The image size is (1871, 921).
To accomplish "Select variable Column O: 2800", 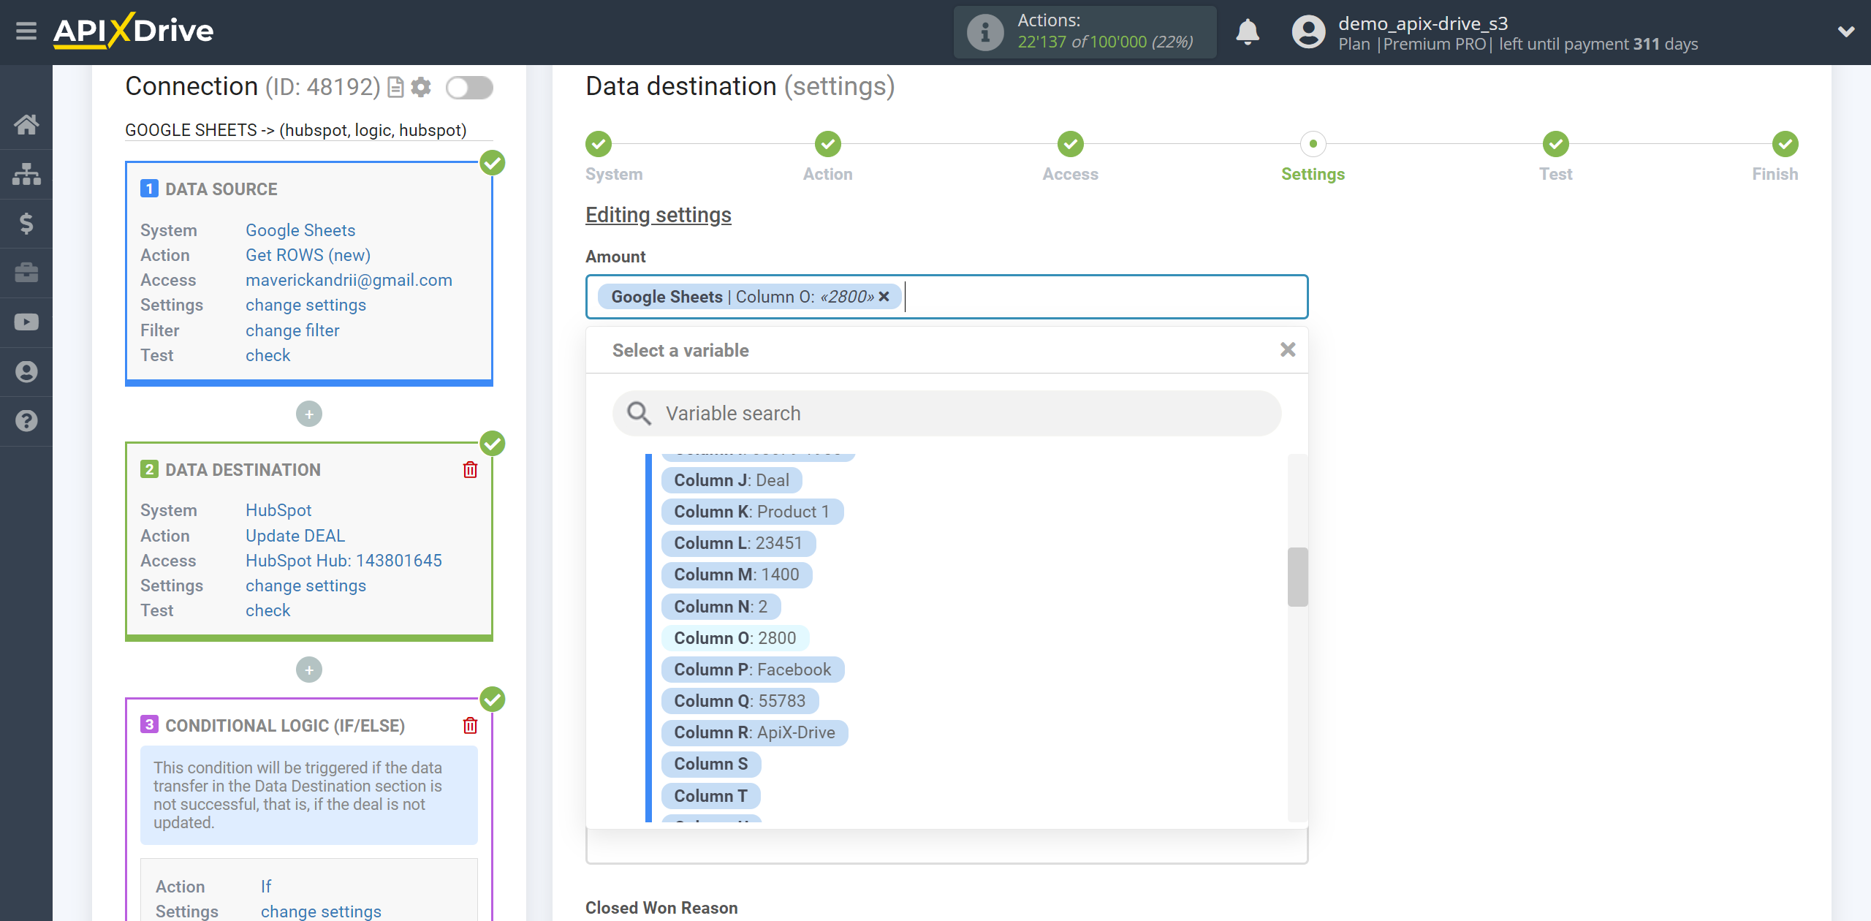I will tap(735, 638).
